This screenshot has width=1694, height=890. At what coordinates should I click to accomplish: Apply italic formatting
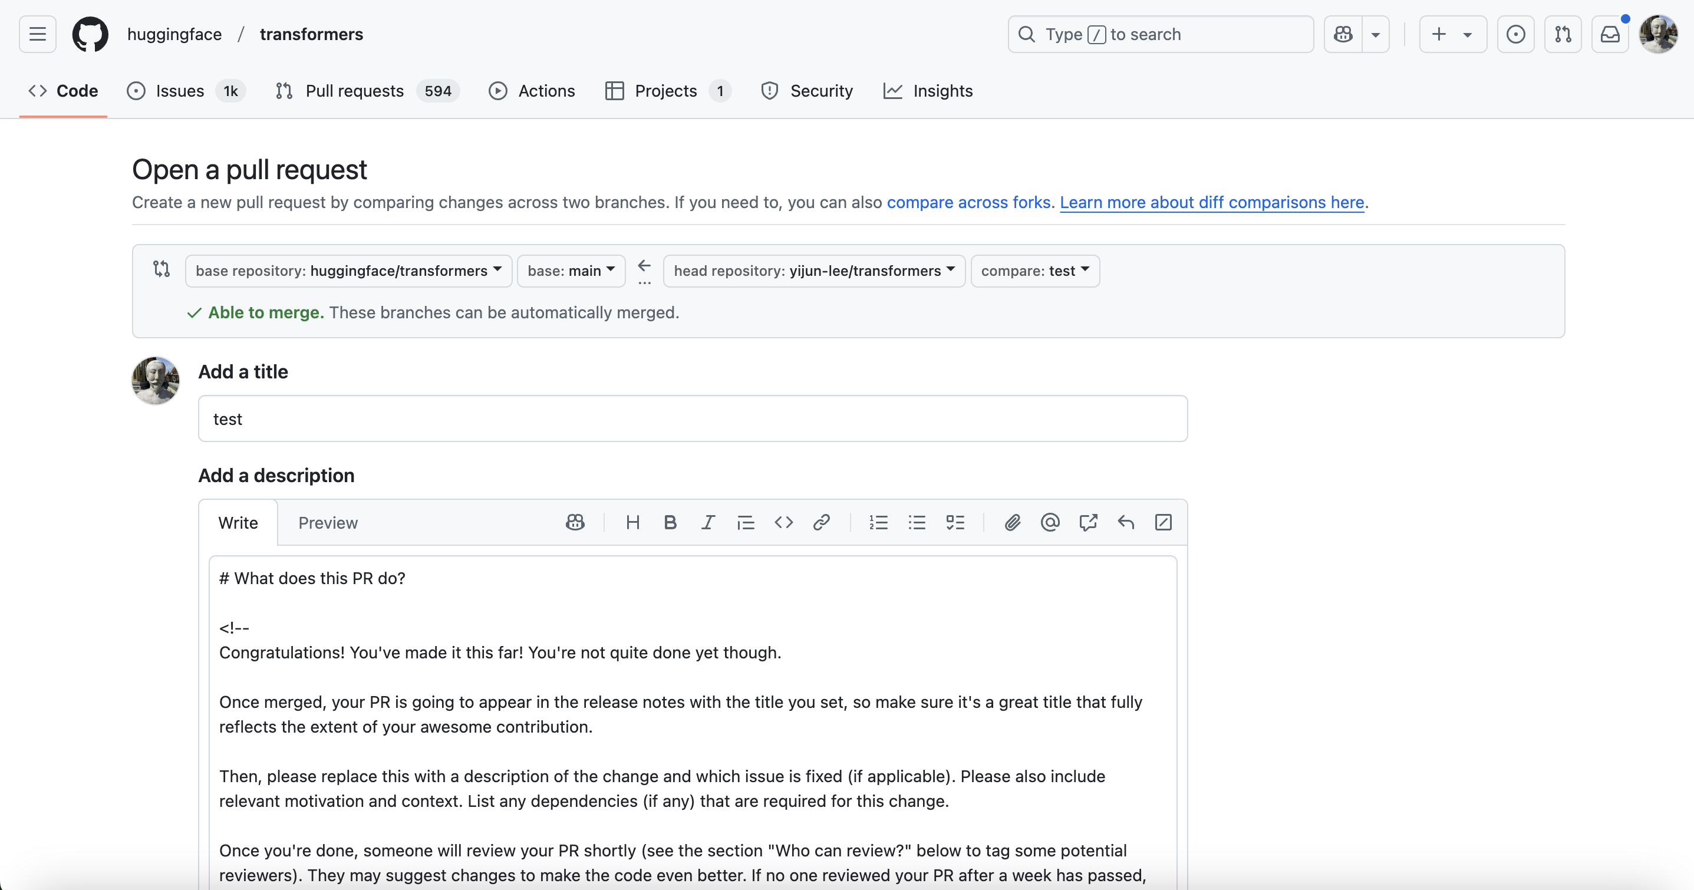coord(707,522)
